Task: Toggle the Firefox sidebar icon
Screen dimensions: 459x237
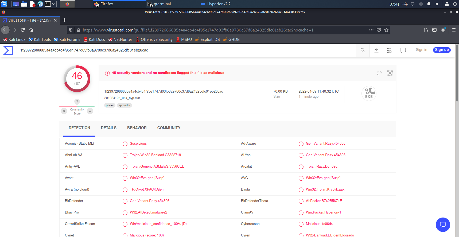Action: (434, 30)
